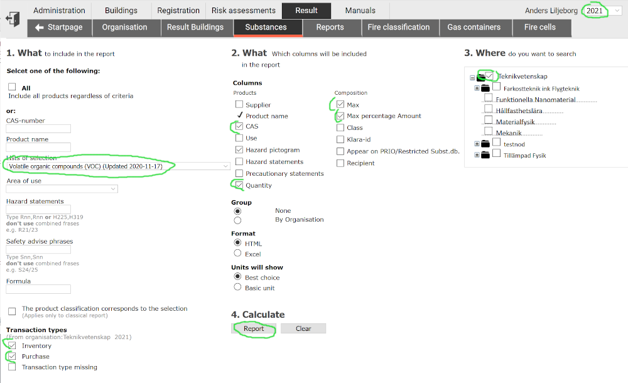
Task: Check the All products checkbox
Action: coord(12,87)
